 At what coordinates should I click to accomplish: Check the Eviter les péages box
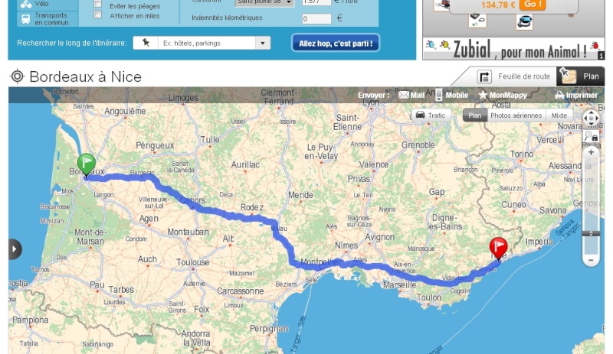click(98, 4)
